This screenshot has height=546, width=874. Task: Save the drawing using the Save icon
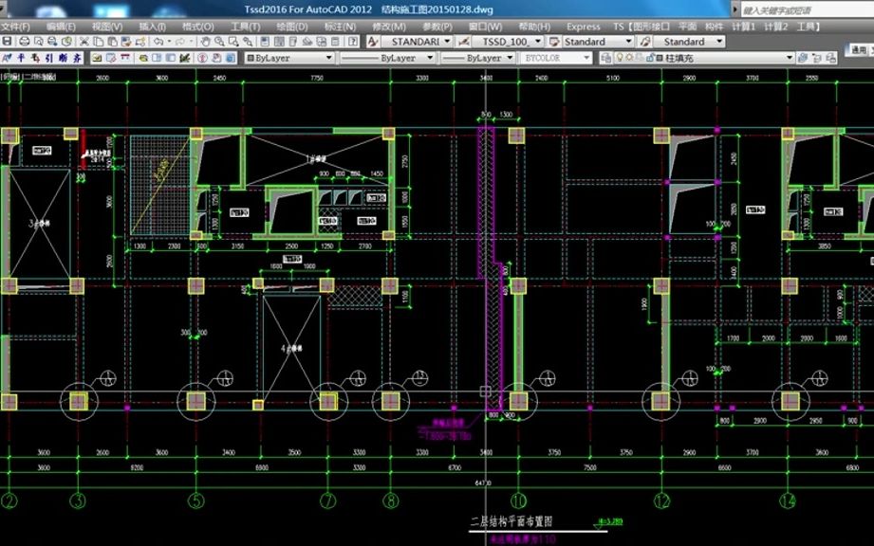point(8,43)
